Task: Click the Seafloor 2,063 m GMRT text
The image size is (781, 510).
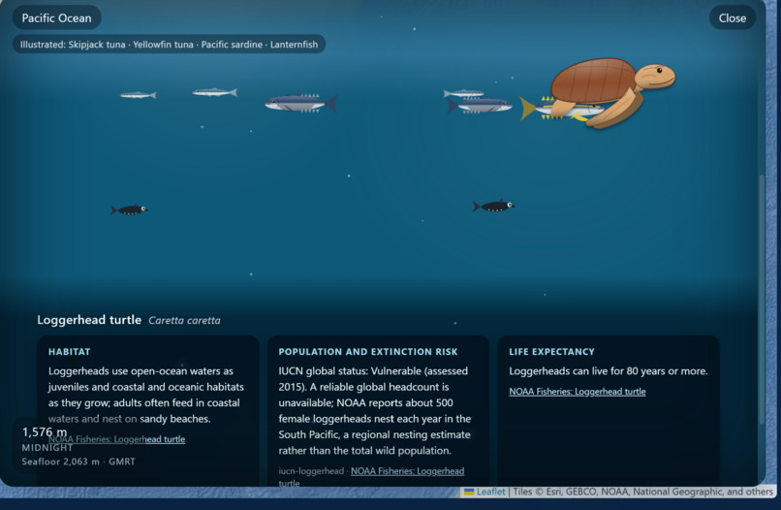Action: coord(78,462)
